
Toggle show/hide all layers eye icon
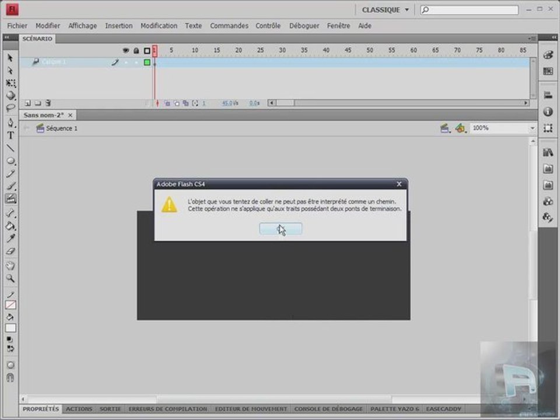126,51
